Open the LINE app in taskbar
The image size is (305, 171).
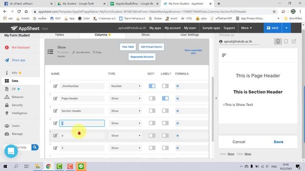[x=81, y=166]
